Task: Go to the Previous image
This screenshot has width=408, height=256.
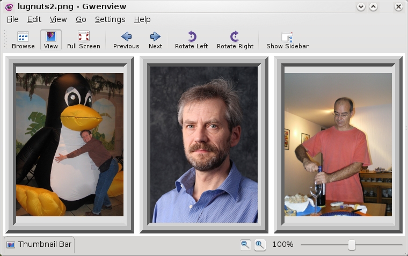Action: tap(126, 40)
